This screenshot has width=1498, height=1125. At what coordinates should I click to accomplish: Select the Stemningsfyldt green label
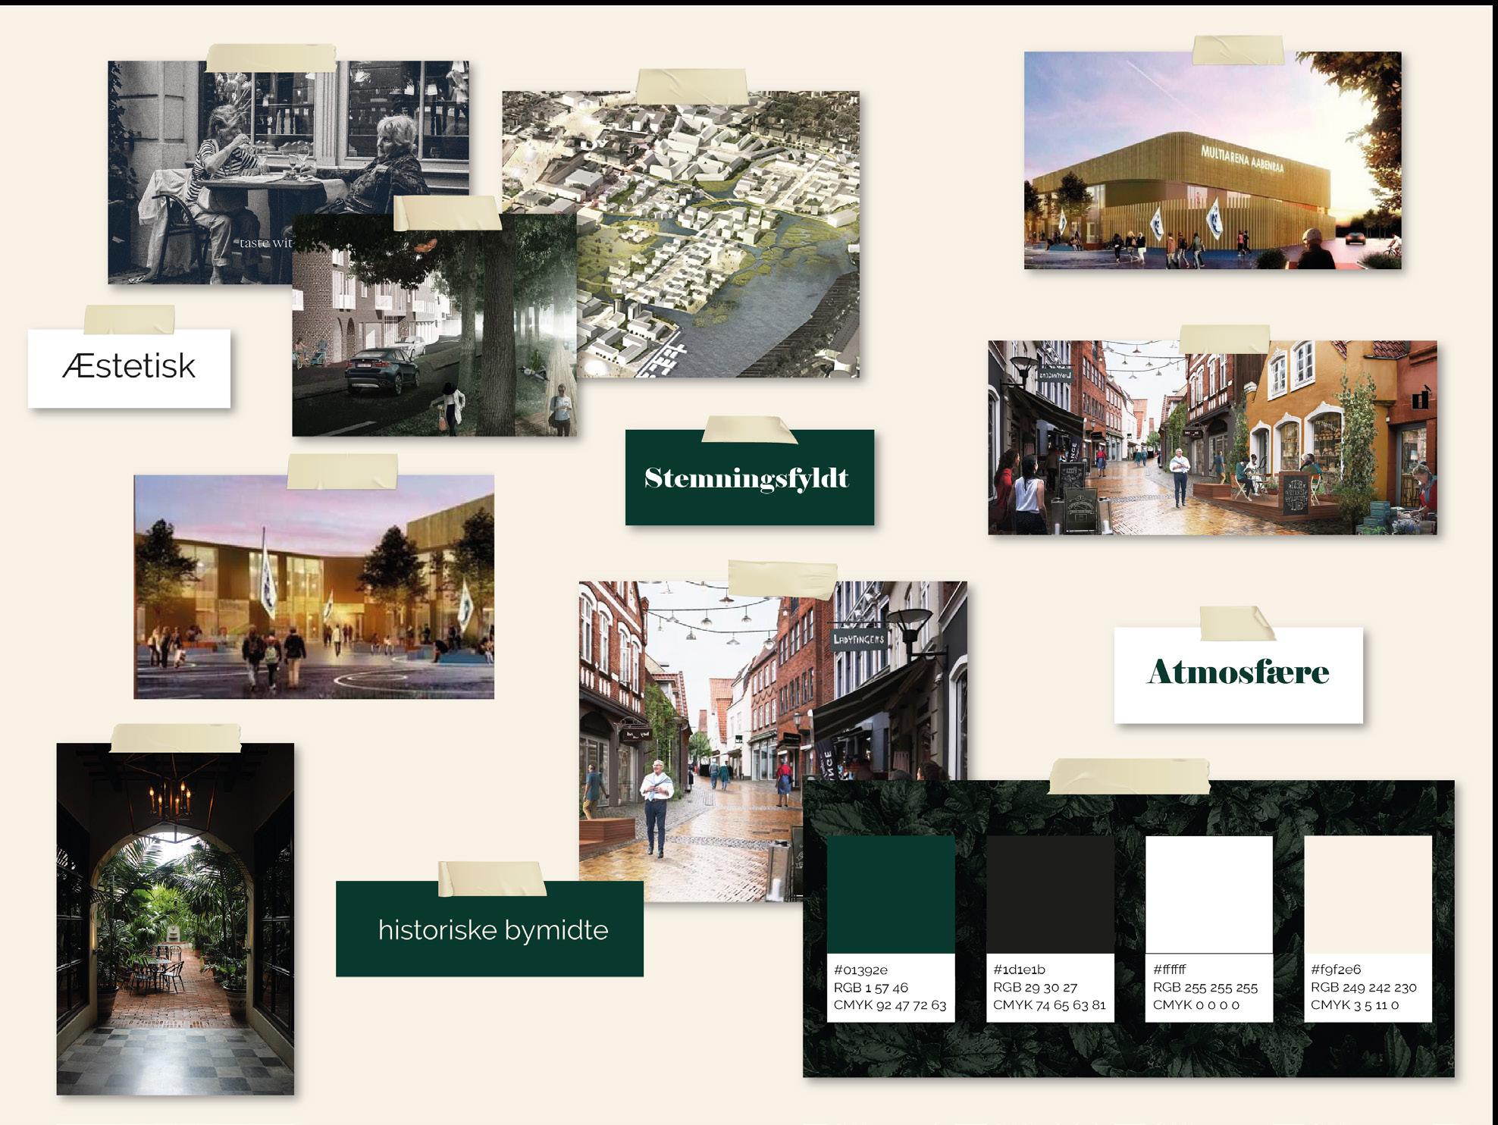coord(749,478)
